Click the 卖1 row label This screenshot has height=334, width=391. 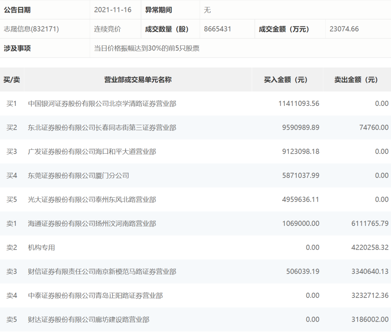coord(12,223)
